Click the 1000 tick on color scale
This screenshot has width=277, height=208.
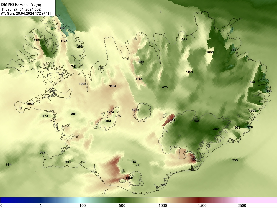[163, 206]
